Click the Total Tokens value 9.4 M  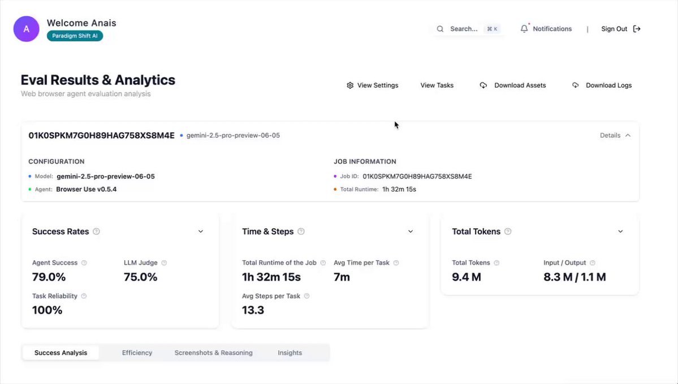pyautogui.click(x=467, y=277)
